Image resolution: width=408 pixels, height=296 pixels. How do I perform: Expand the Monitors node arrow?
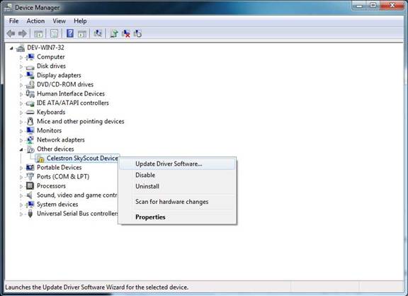pyautogui.click(x=21, y=131)
